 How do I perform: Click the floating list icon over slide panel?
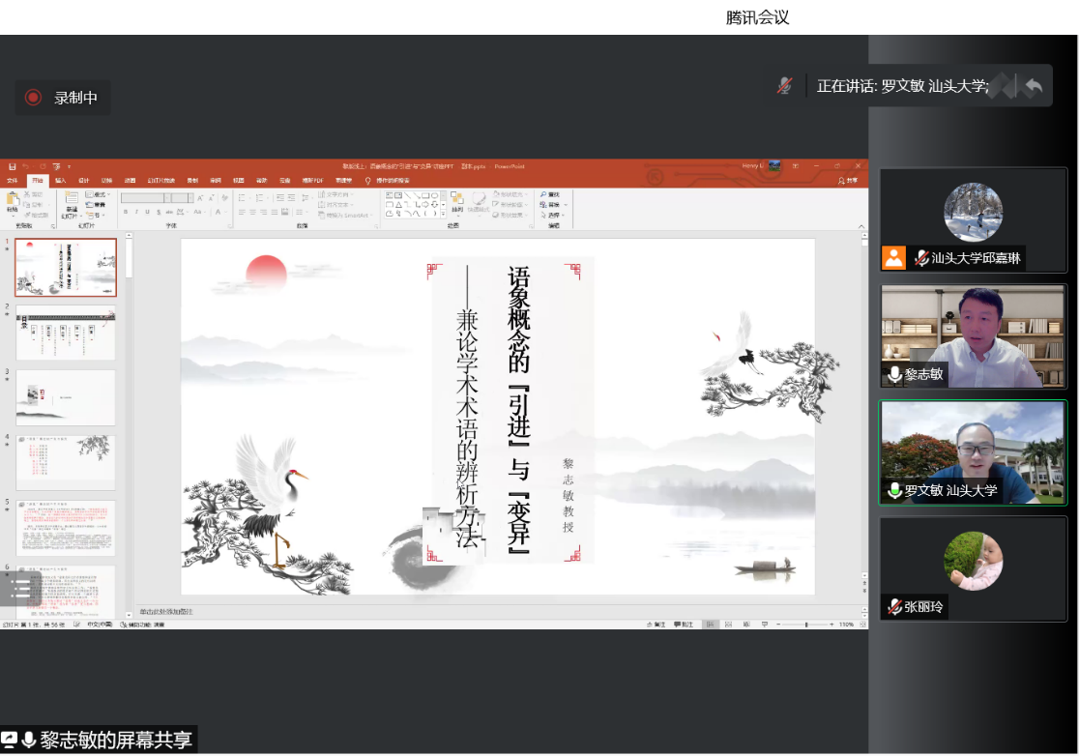click(20, 589)
